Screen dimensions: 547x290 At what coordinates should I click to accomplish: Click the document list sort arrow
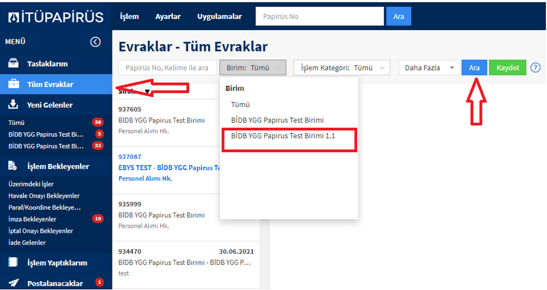click(x=147, y=92)
